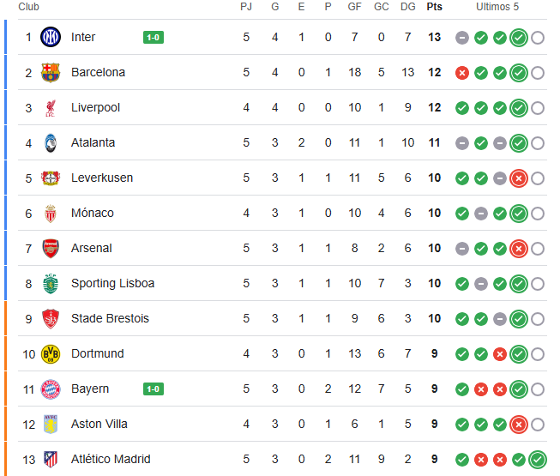Click the Barcelona club crest

(51, 72)
